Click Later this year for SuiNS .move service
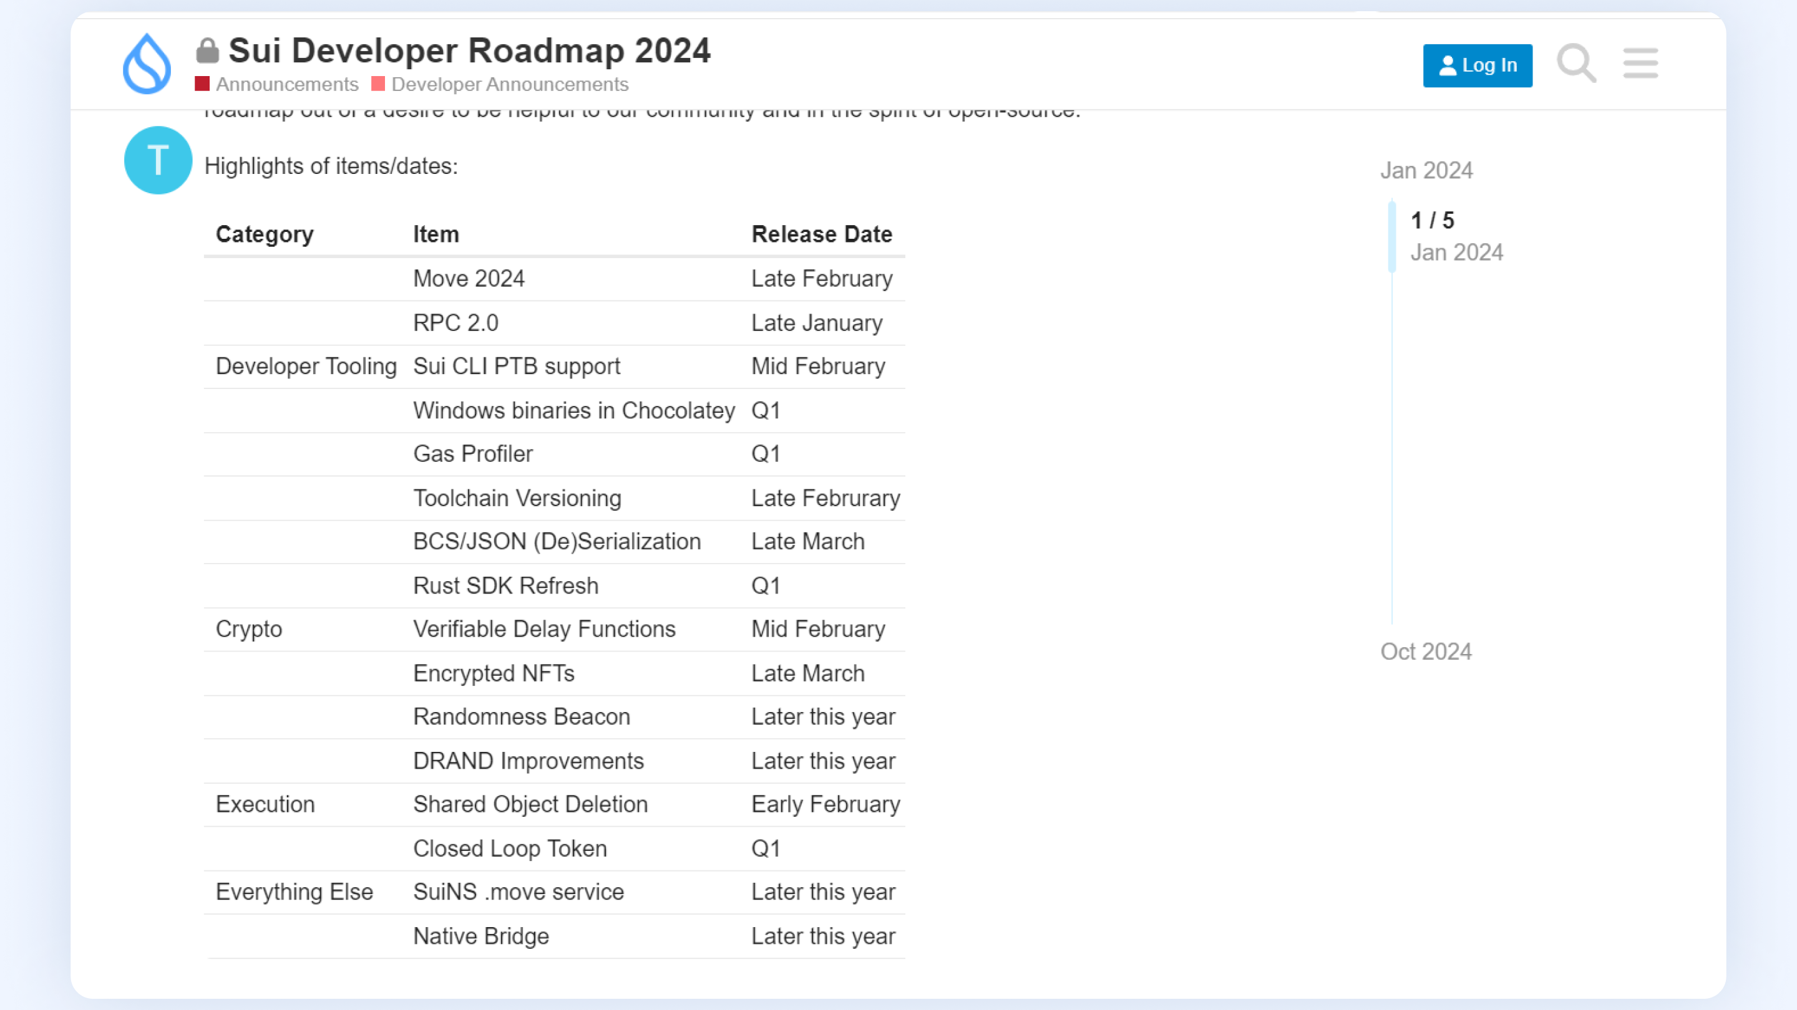The height and width of the screenshot is (1010, 1797). point(823,892)
